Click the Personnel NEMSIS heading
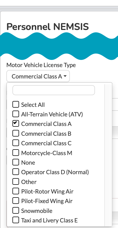Screen dimensions: 118x228 (x=48, y=27)
